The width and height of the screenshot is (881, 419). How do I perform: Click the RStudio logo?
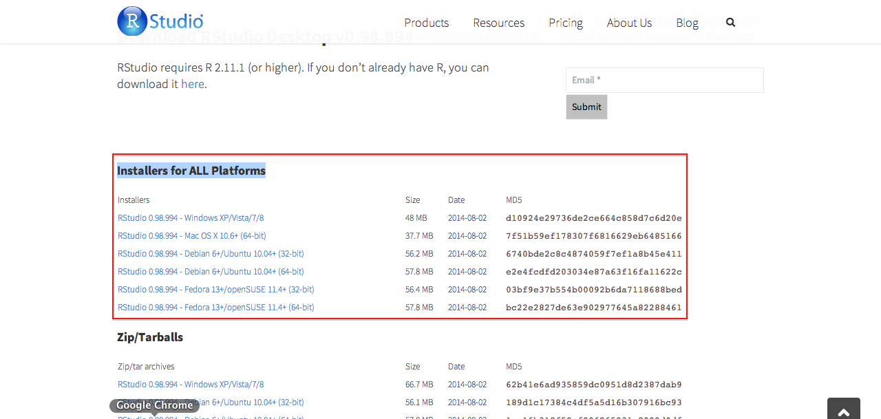point(160,21)
